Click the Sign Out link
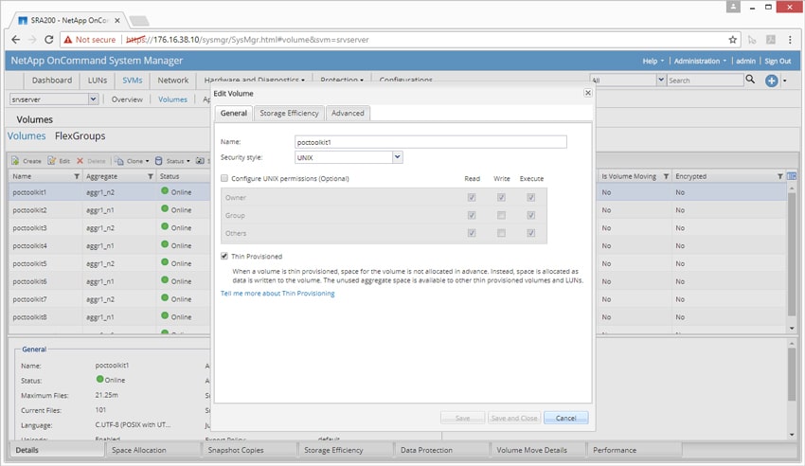The height and width of the screenshot is (466, 805). click(778, 61)
